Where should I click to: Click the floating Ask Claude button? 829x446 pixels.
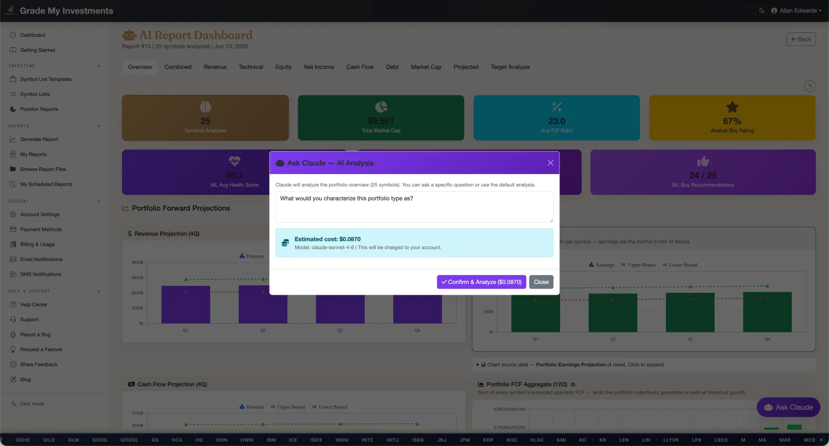click(788, 408)
